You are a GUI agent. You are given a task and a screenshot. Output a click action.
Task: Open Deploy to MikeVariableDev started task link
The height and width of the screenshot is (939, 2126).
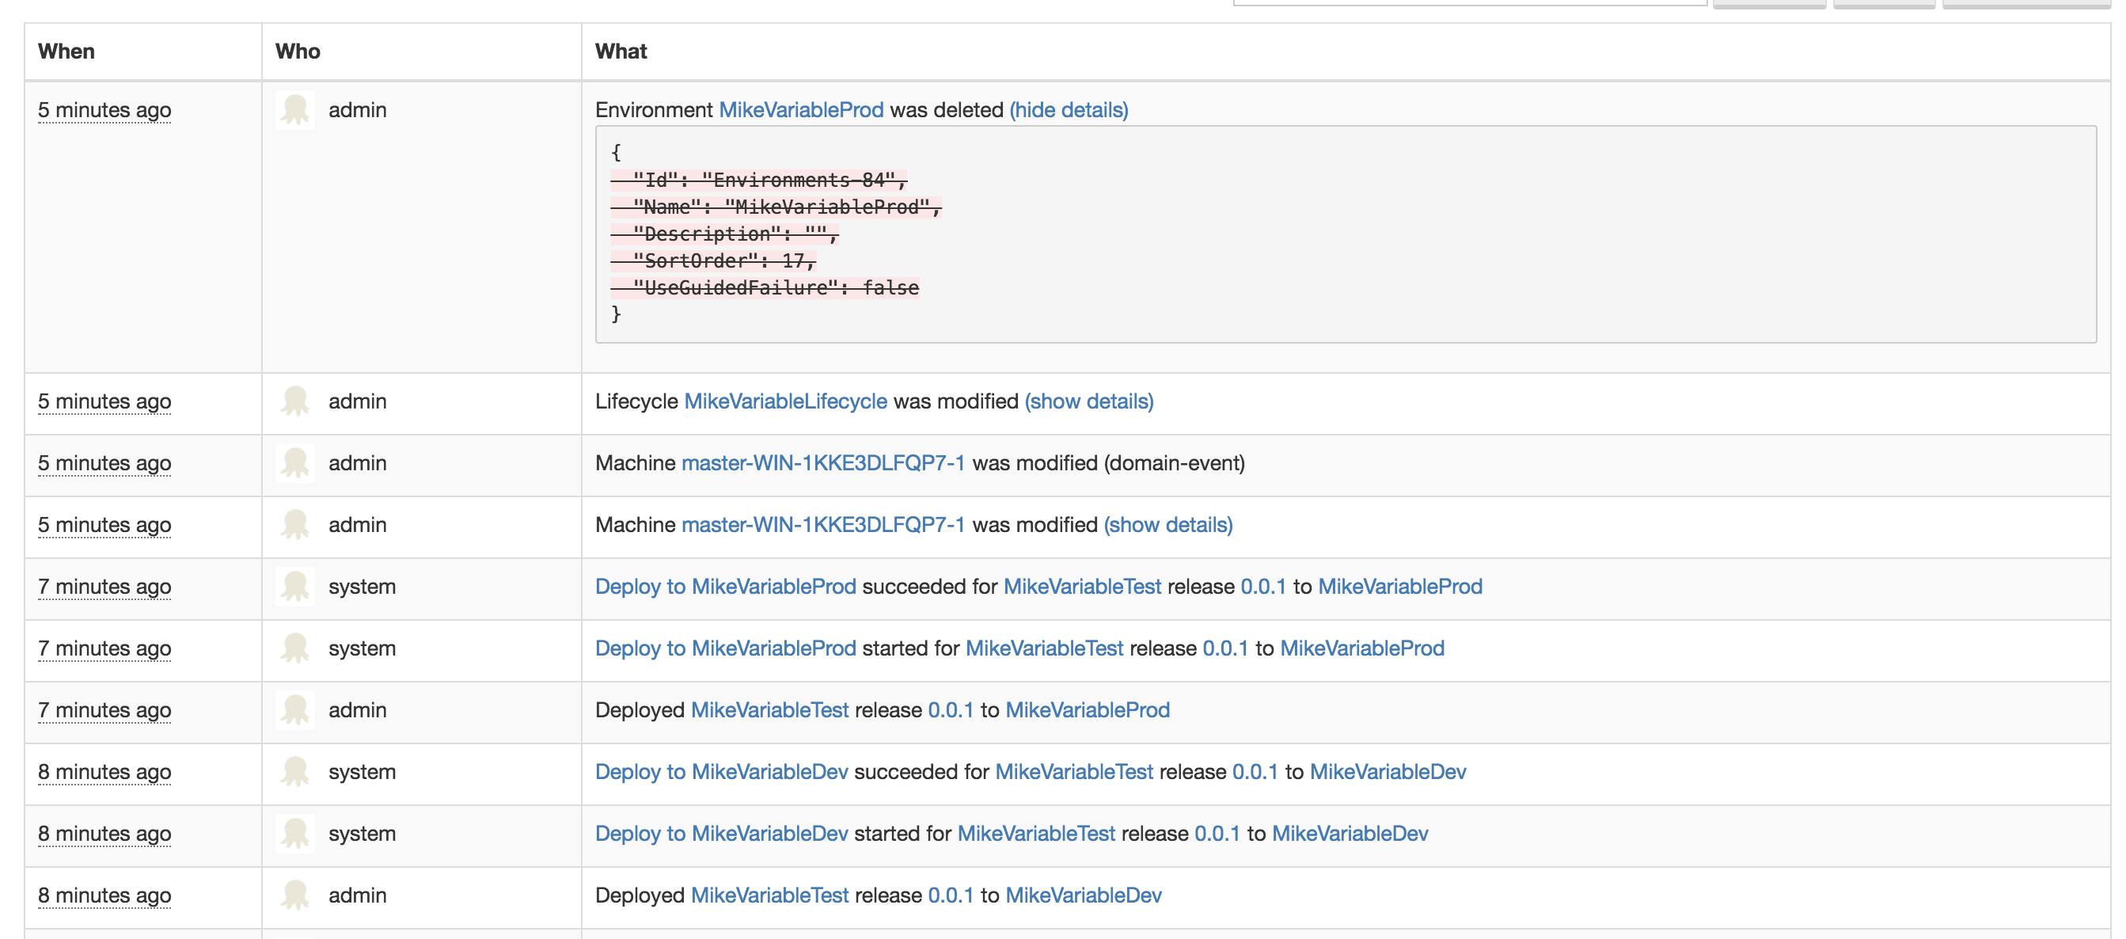(721, 833)
